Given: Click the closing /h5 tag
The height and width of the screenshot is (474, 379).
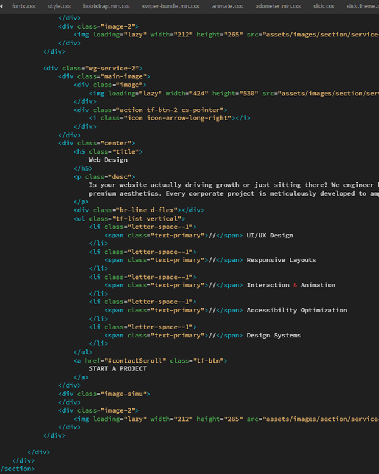Looking at the screenshot, I should (83, 168).
